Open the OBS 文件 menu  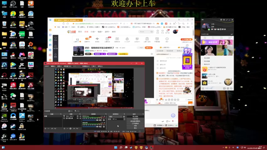(x=47, y=66)
